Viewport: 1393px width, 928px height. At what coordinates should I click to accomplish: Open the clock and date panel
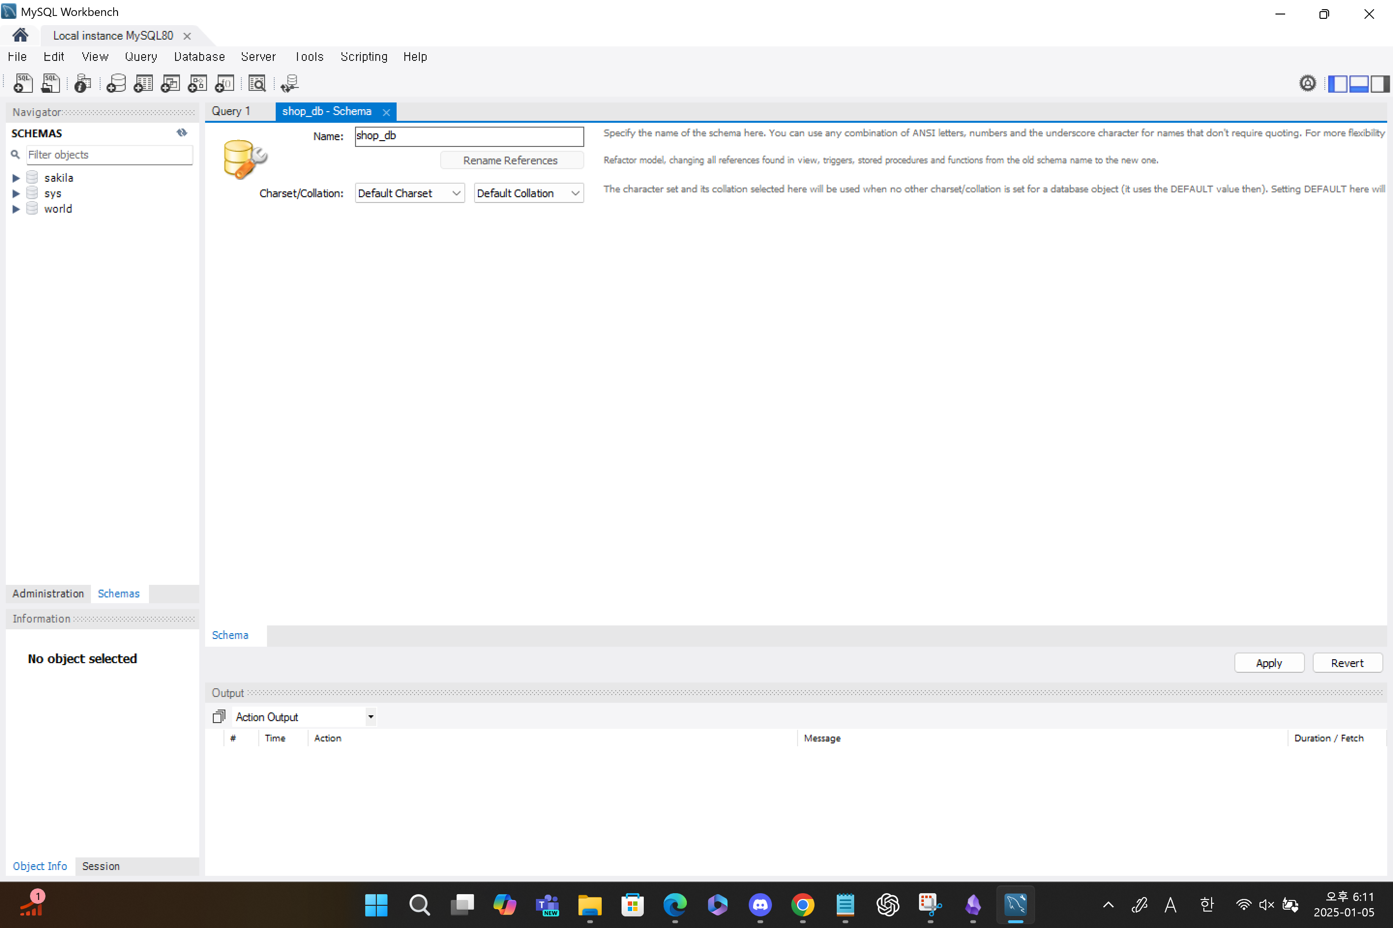pos(1344,905)
